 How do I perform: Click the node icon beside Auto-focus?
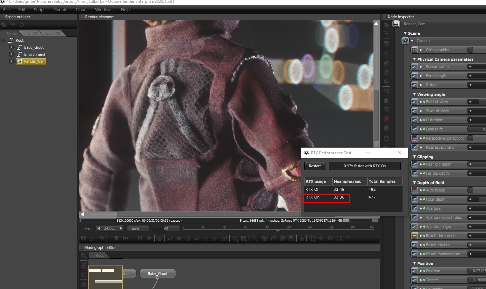414,190
